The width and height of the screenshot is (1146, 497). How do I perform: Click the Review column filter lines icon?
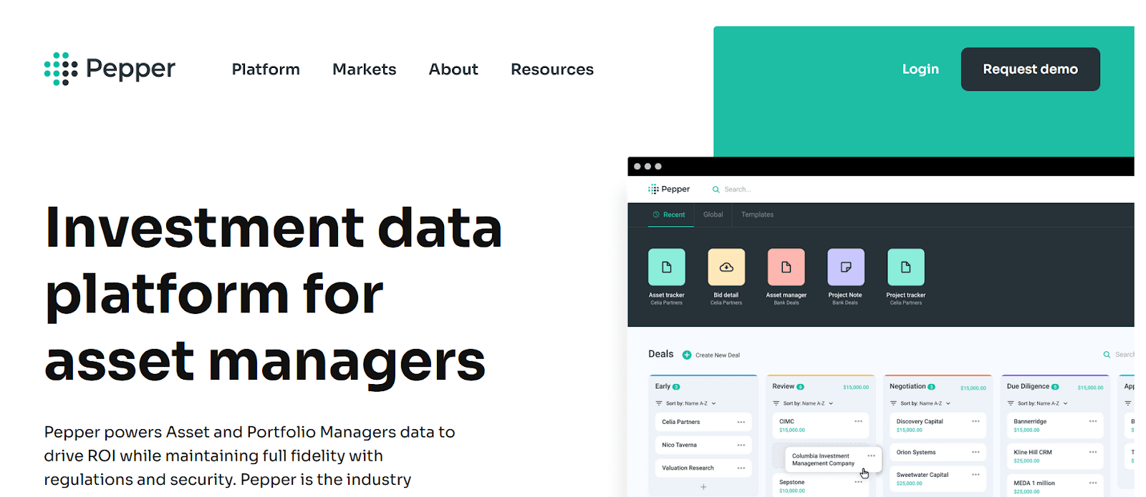click(x=776, y=403)
